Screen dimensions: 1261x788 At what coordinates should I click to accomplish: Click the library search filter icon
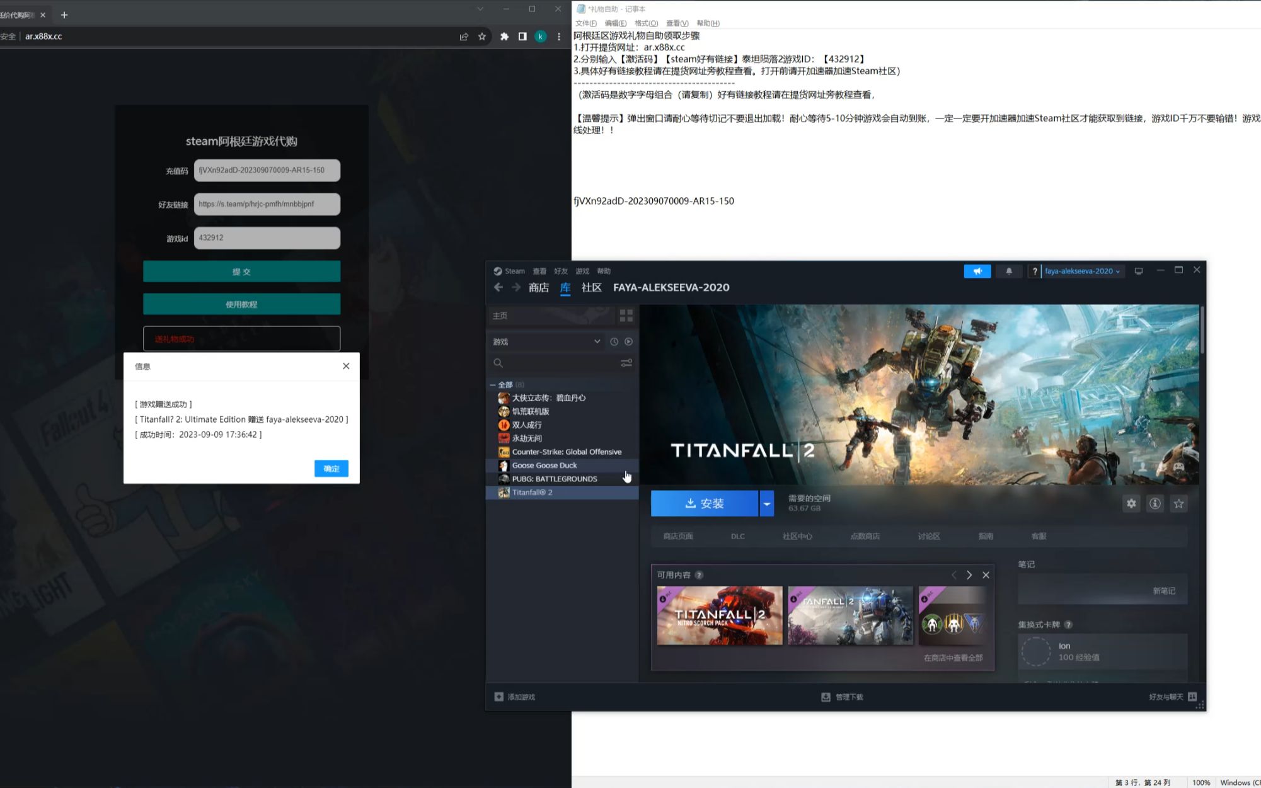click(x=627, y=363)
